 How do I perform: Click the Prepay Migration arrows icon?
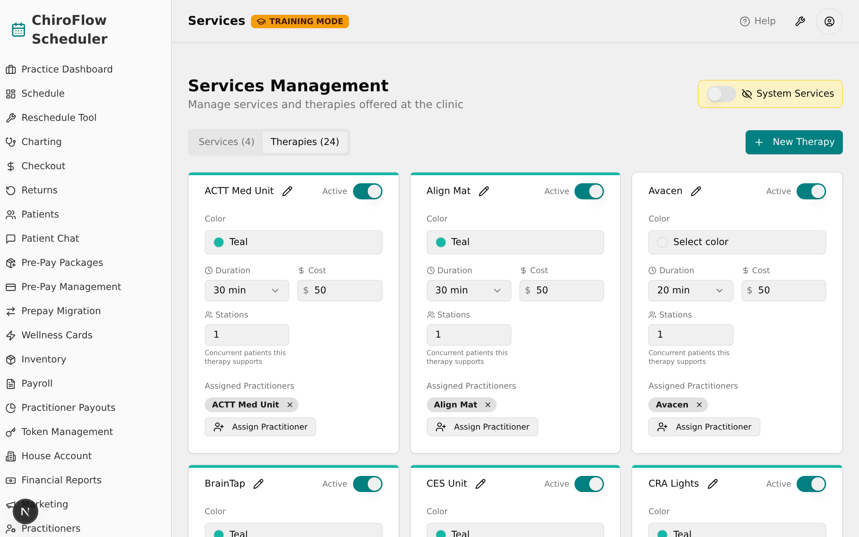11,311
